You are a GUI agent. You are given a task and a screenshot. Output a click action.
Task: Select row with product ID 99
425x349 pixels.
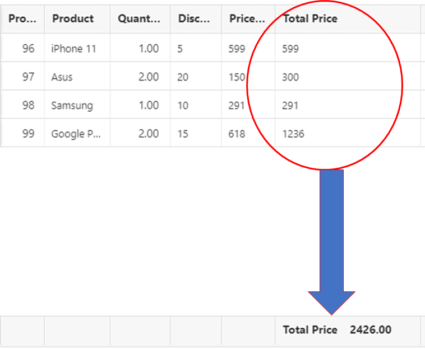pos(28,134)
